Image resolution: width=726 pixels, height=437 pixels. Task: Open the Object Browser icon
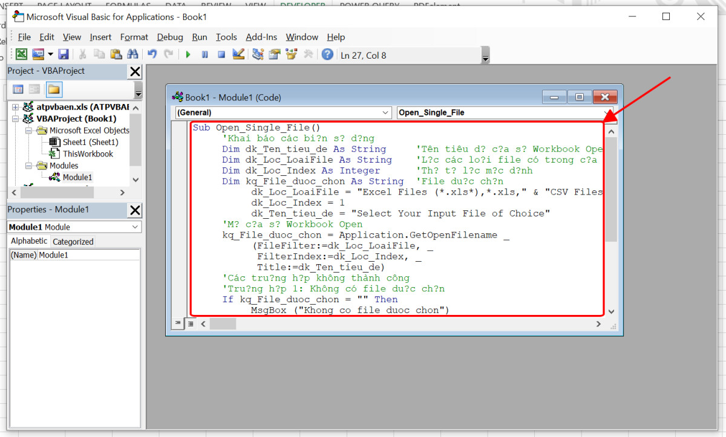(x=289, y=54)
